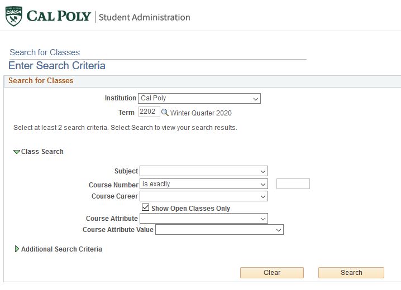Image resolution: width=401 pixels, height=290 pixels.
Task: Open the Course Attribute Value dropdown
Action: coord(219,230)
